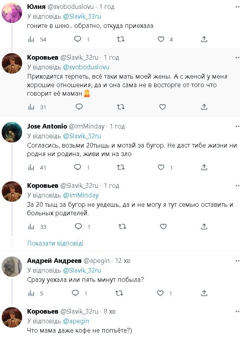This screenshot has height=338, width=240.
Task: Open Андрей Андреев's avatar
Action: pyautogui.click(x=12, y=267)
